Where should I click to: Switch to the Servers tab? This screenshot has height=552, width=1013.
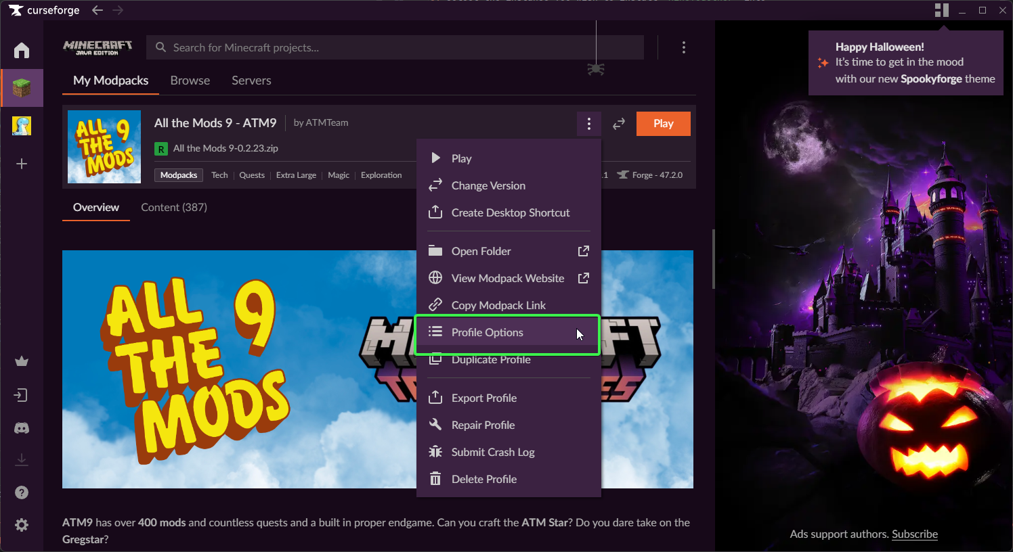[x=251, y=80]
